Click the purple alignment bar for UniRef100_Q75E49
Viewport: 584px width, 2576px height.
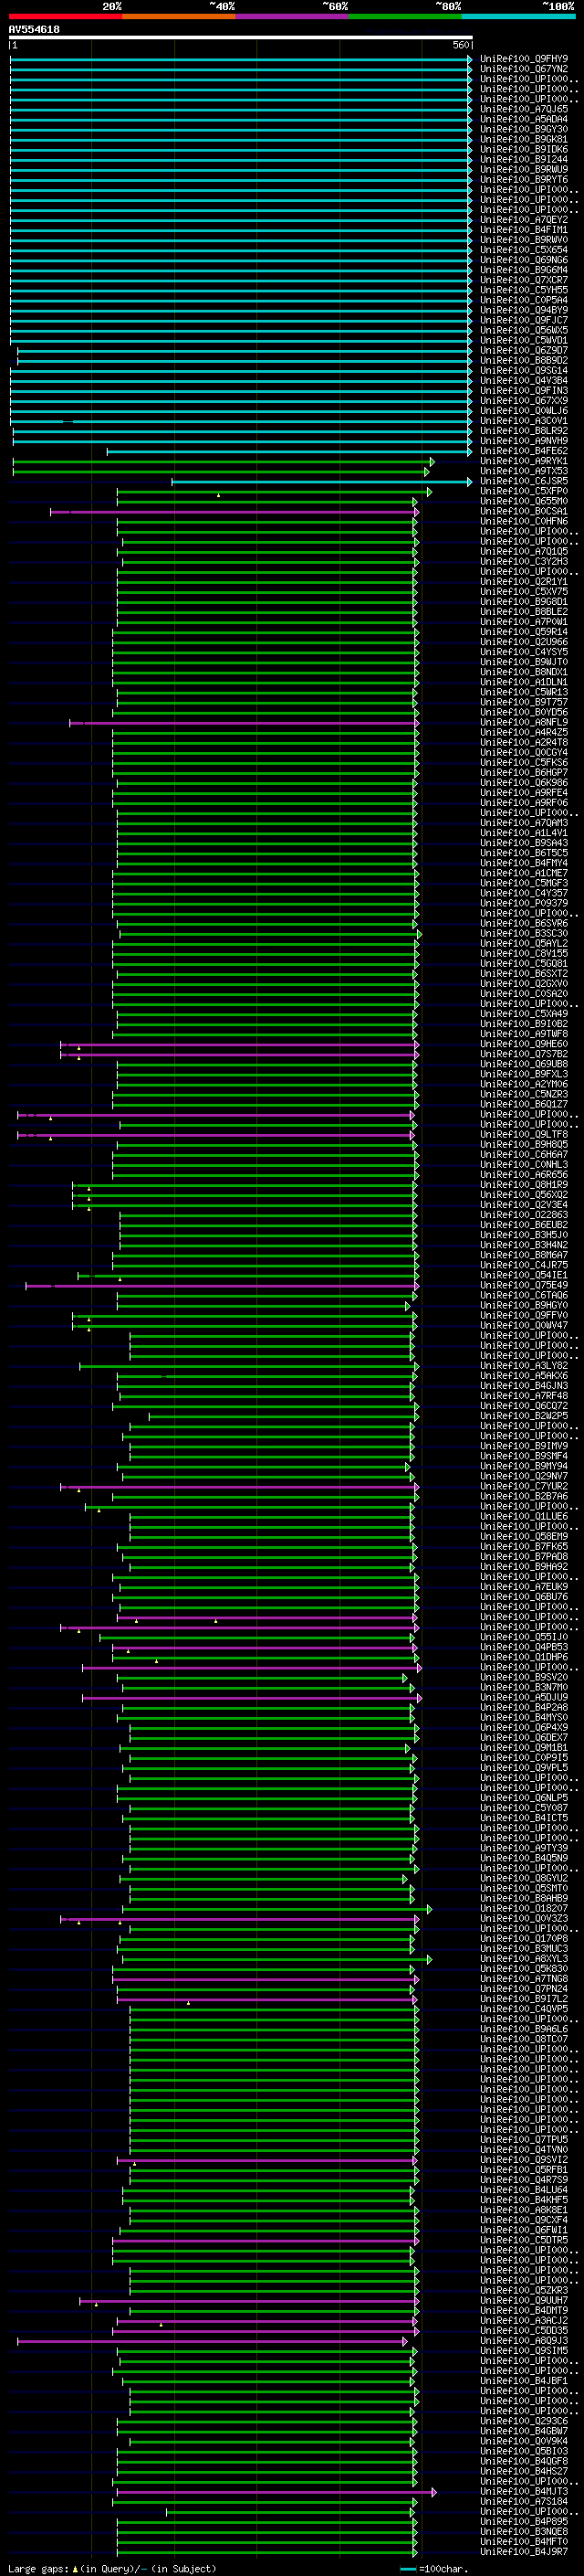coord(223,1286)
